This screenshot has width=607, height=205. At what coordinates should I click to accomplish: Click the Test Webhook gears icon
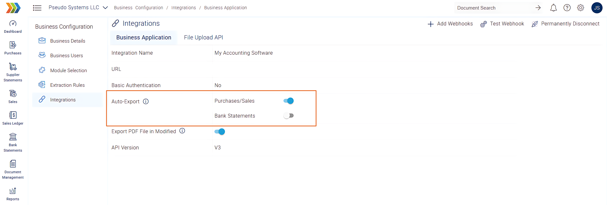(x=484, y=24)
